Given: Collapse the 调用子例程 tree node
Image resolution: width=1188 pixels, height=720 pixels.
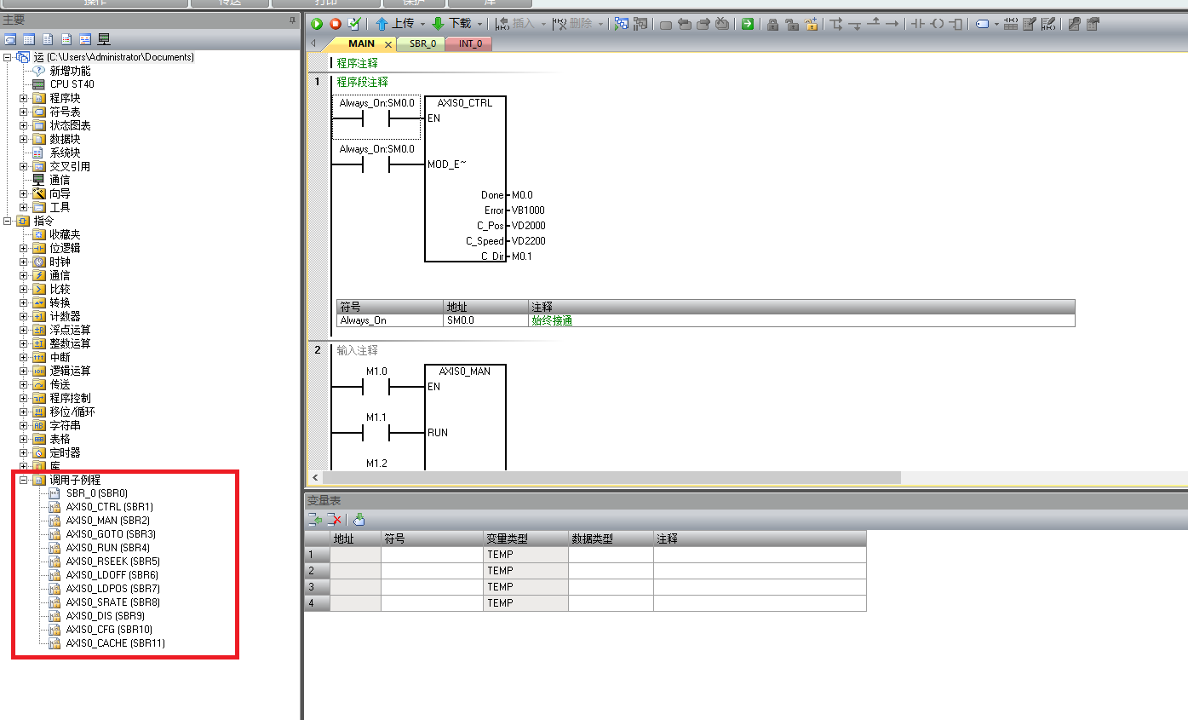Looking at the screenshot, I should [x=24, y=480].
